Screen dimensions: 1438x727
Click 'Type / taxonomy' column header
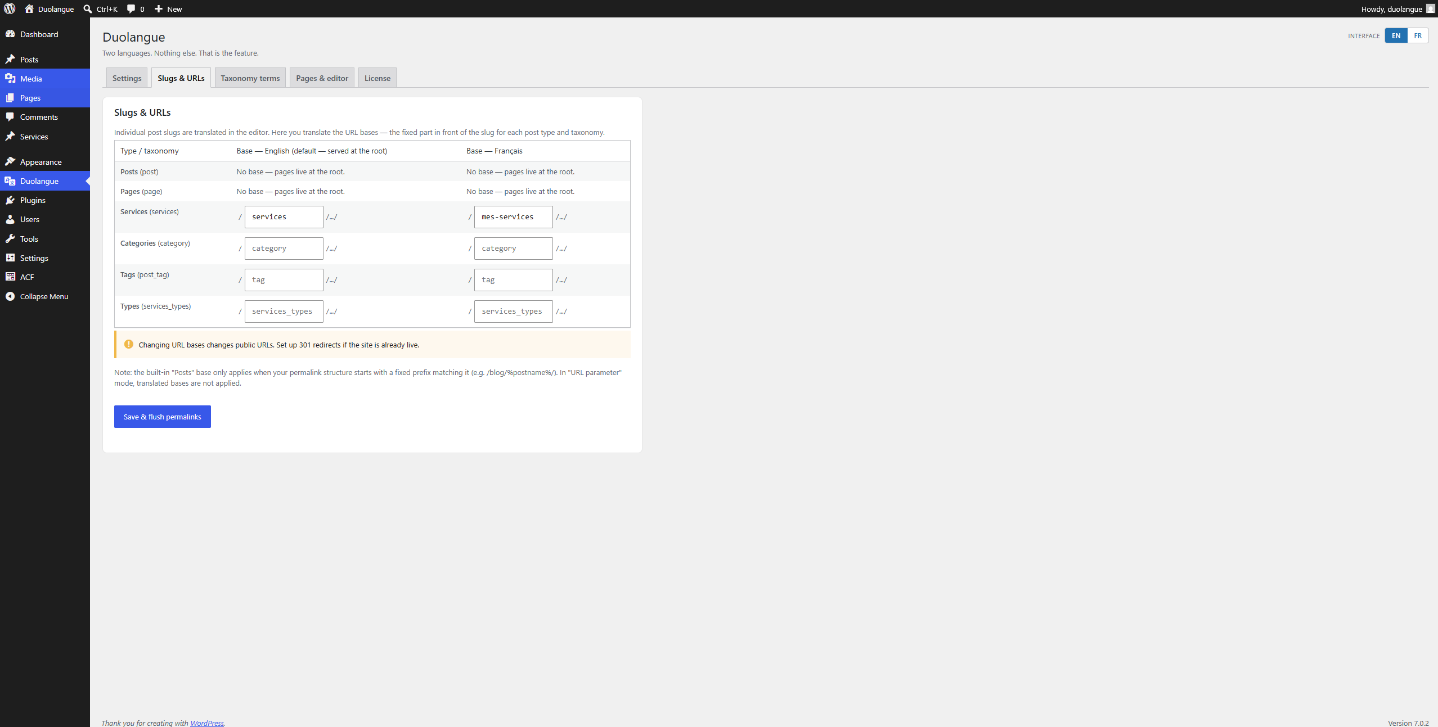[150, 151]
